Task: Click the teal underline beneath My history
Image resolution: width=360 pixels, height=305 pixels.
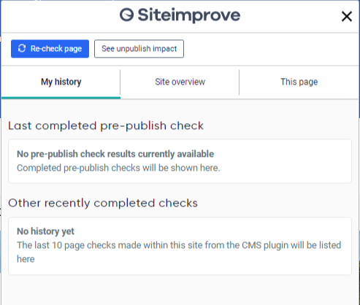Action: (x=61, y=98)
